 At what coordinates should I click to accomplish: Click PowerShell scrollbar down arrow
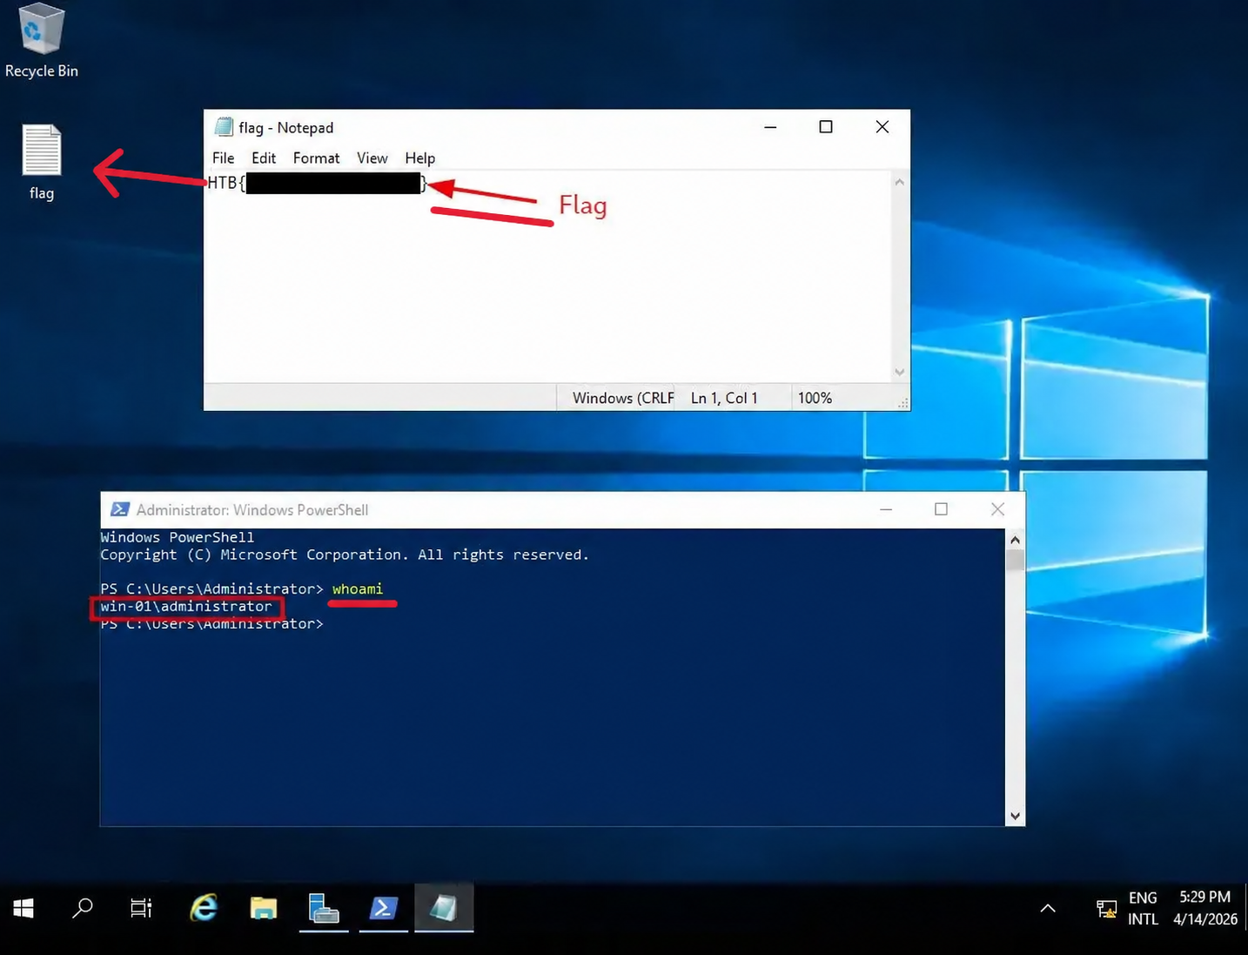coord(1015,817)
